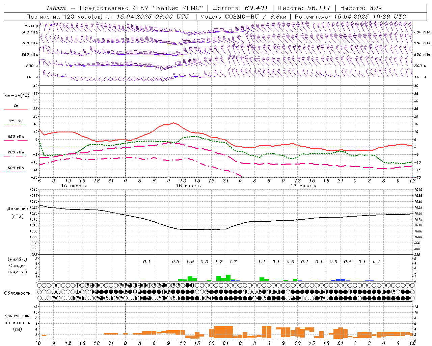Viewport: 432px width, 346px height.
Task: Select the 500 гПа temperature legend label
Action: (16, 168)
